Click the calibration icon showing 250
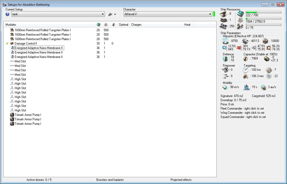287x184 pixels. pos(224,26)
